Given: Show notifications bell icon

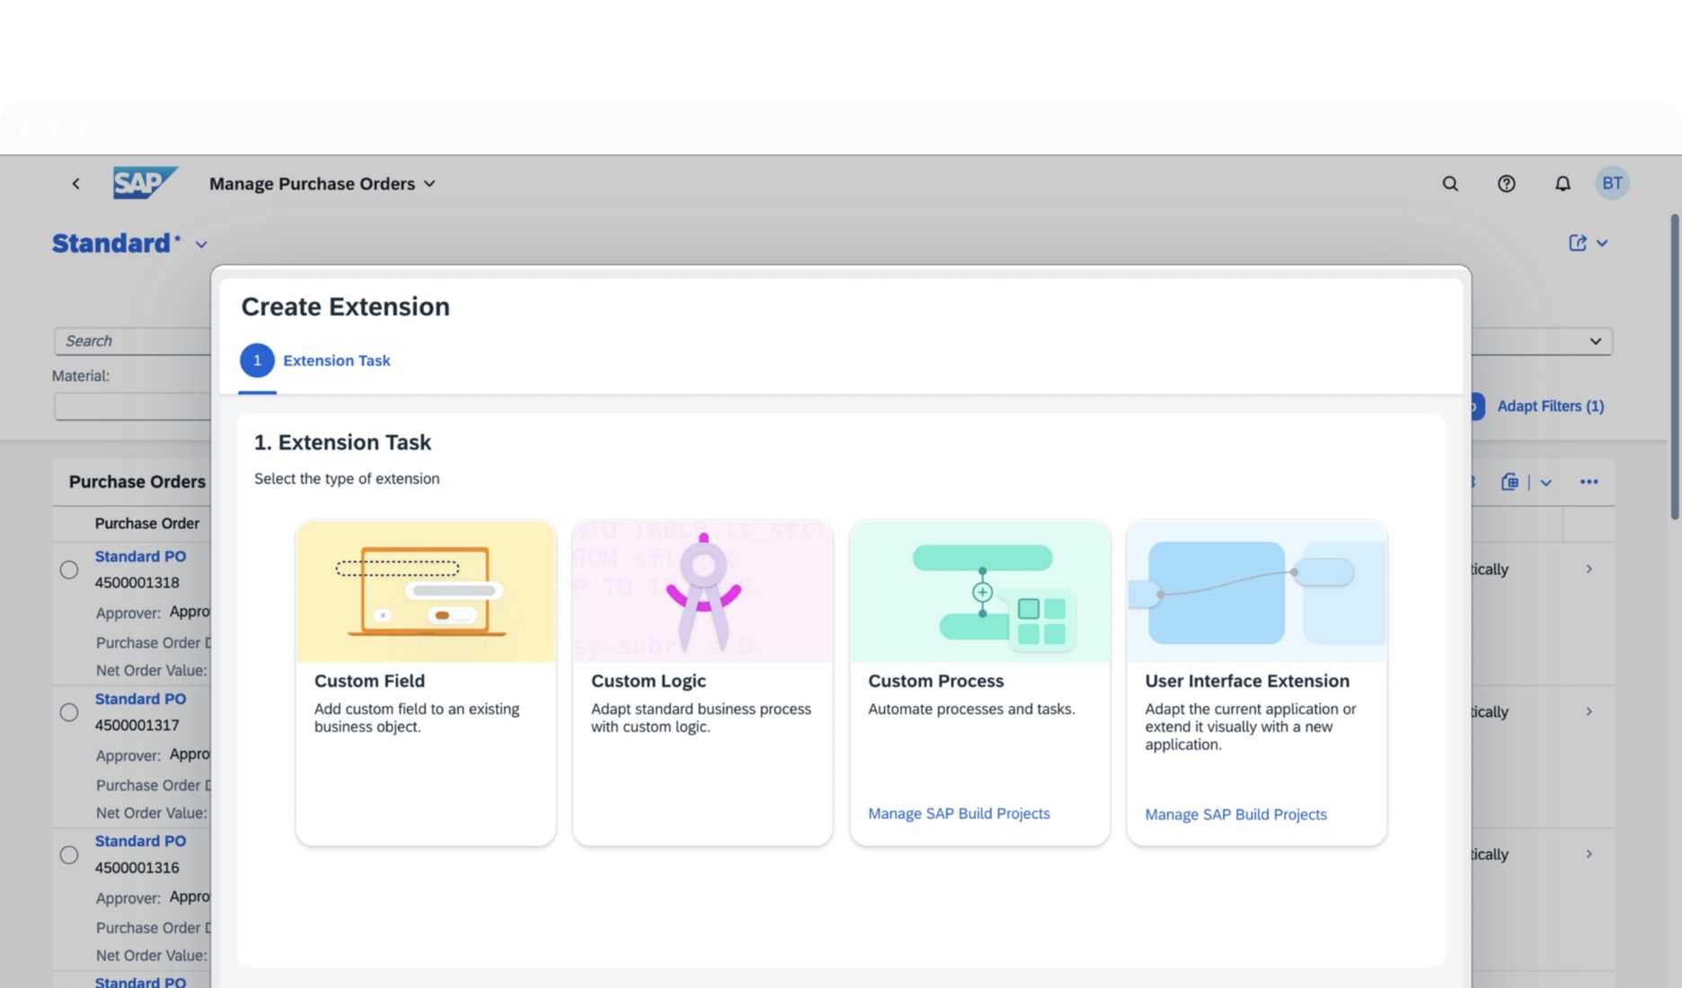Looking at the screenshot, I should 1563,183.
